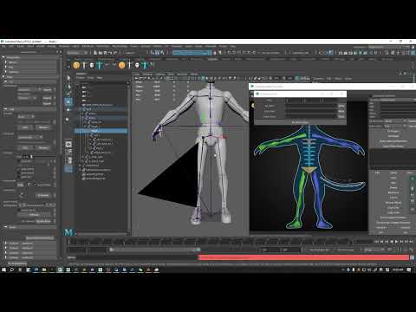This screenshot has width=416, height=312.
Task: Open the viewport Renderer menu
Action: [182, 74]
